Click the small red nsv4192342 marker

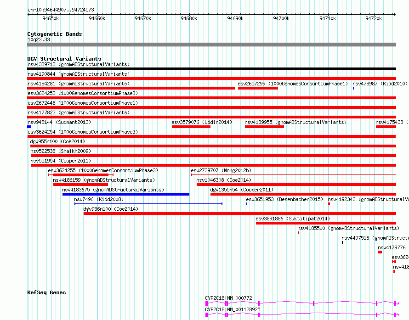(329, 204)
